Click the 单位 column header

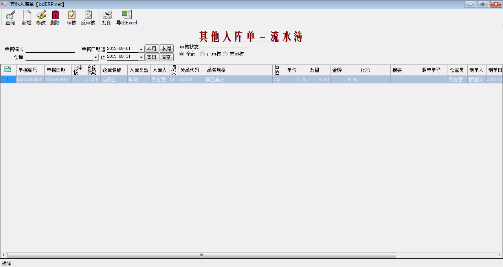[x=279, y=70]
